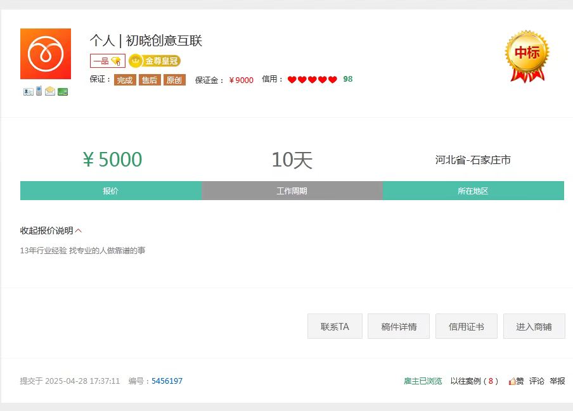Screen dimensions: 573x411
Task: Open the orange company logo avatar
Action: (46, 54)
